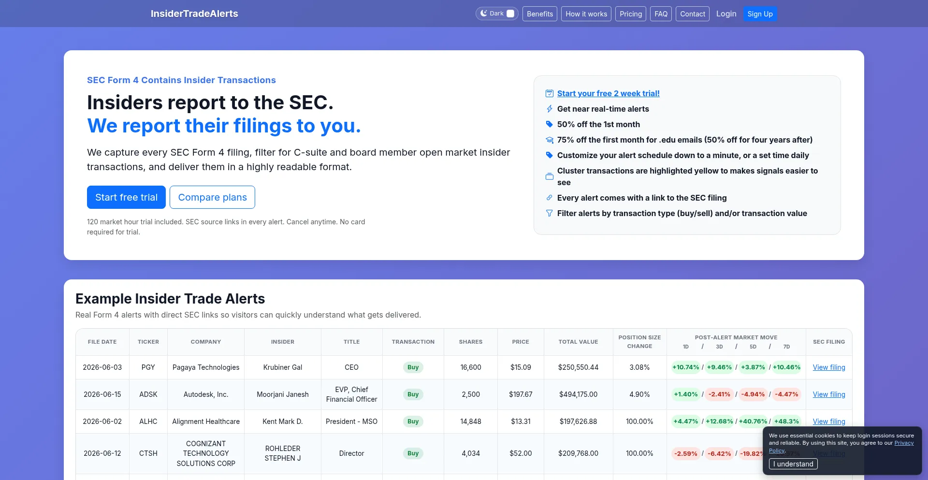Click the calendar icon beside free trial link

tap(549, 93)
